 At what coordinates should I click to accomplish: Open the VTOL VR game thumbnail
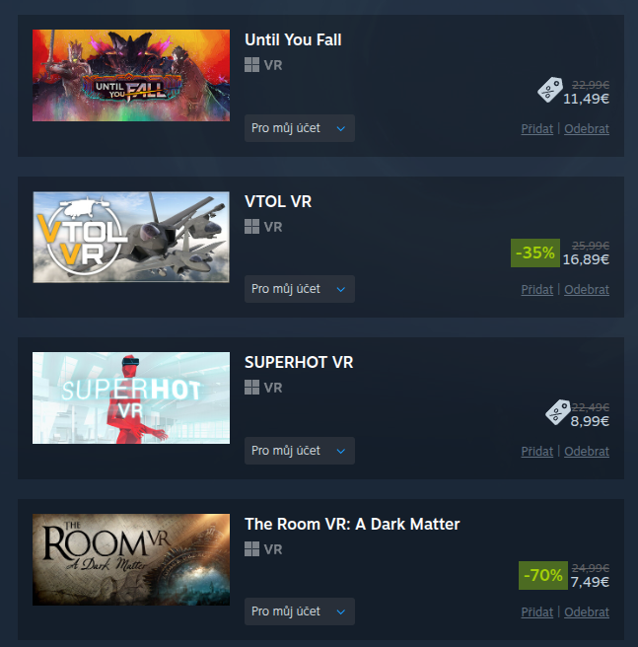(131, 238)
